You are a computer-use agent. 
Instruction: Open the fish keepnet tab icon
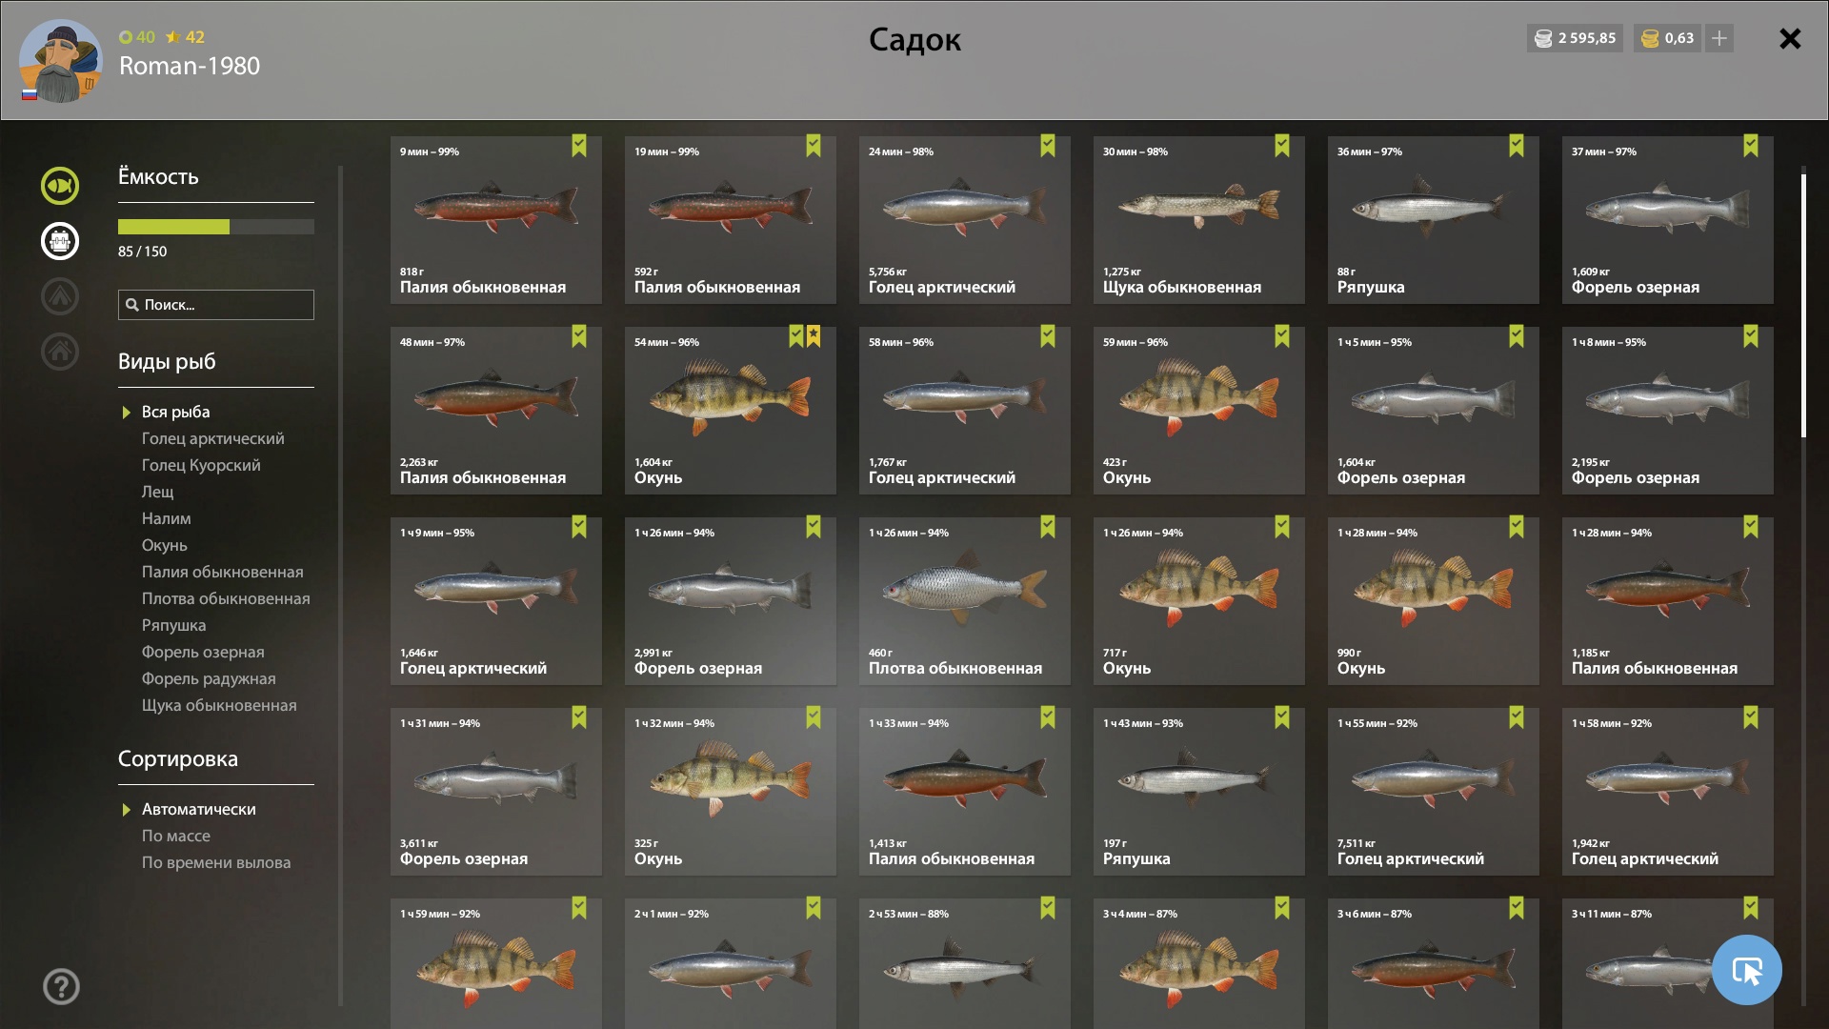pyautogui.click(x=59, y=186)
